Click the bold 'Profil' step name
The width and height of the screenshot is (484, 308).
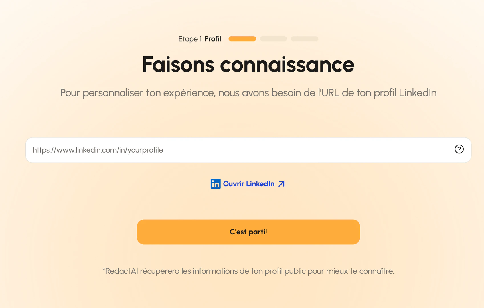point(213,39)
